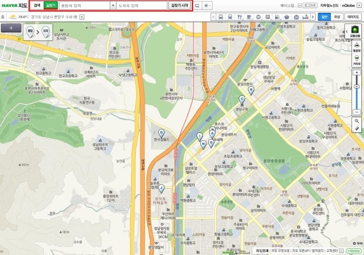The height and width of the screenshot is (255, 364).
Task: Open the 지도 수정요청 link
Action: (x=280, y=251)
